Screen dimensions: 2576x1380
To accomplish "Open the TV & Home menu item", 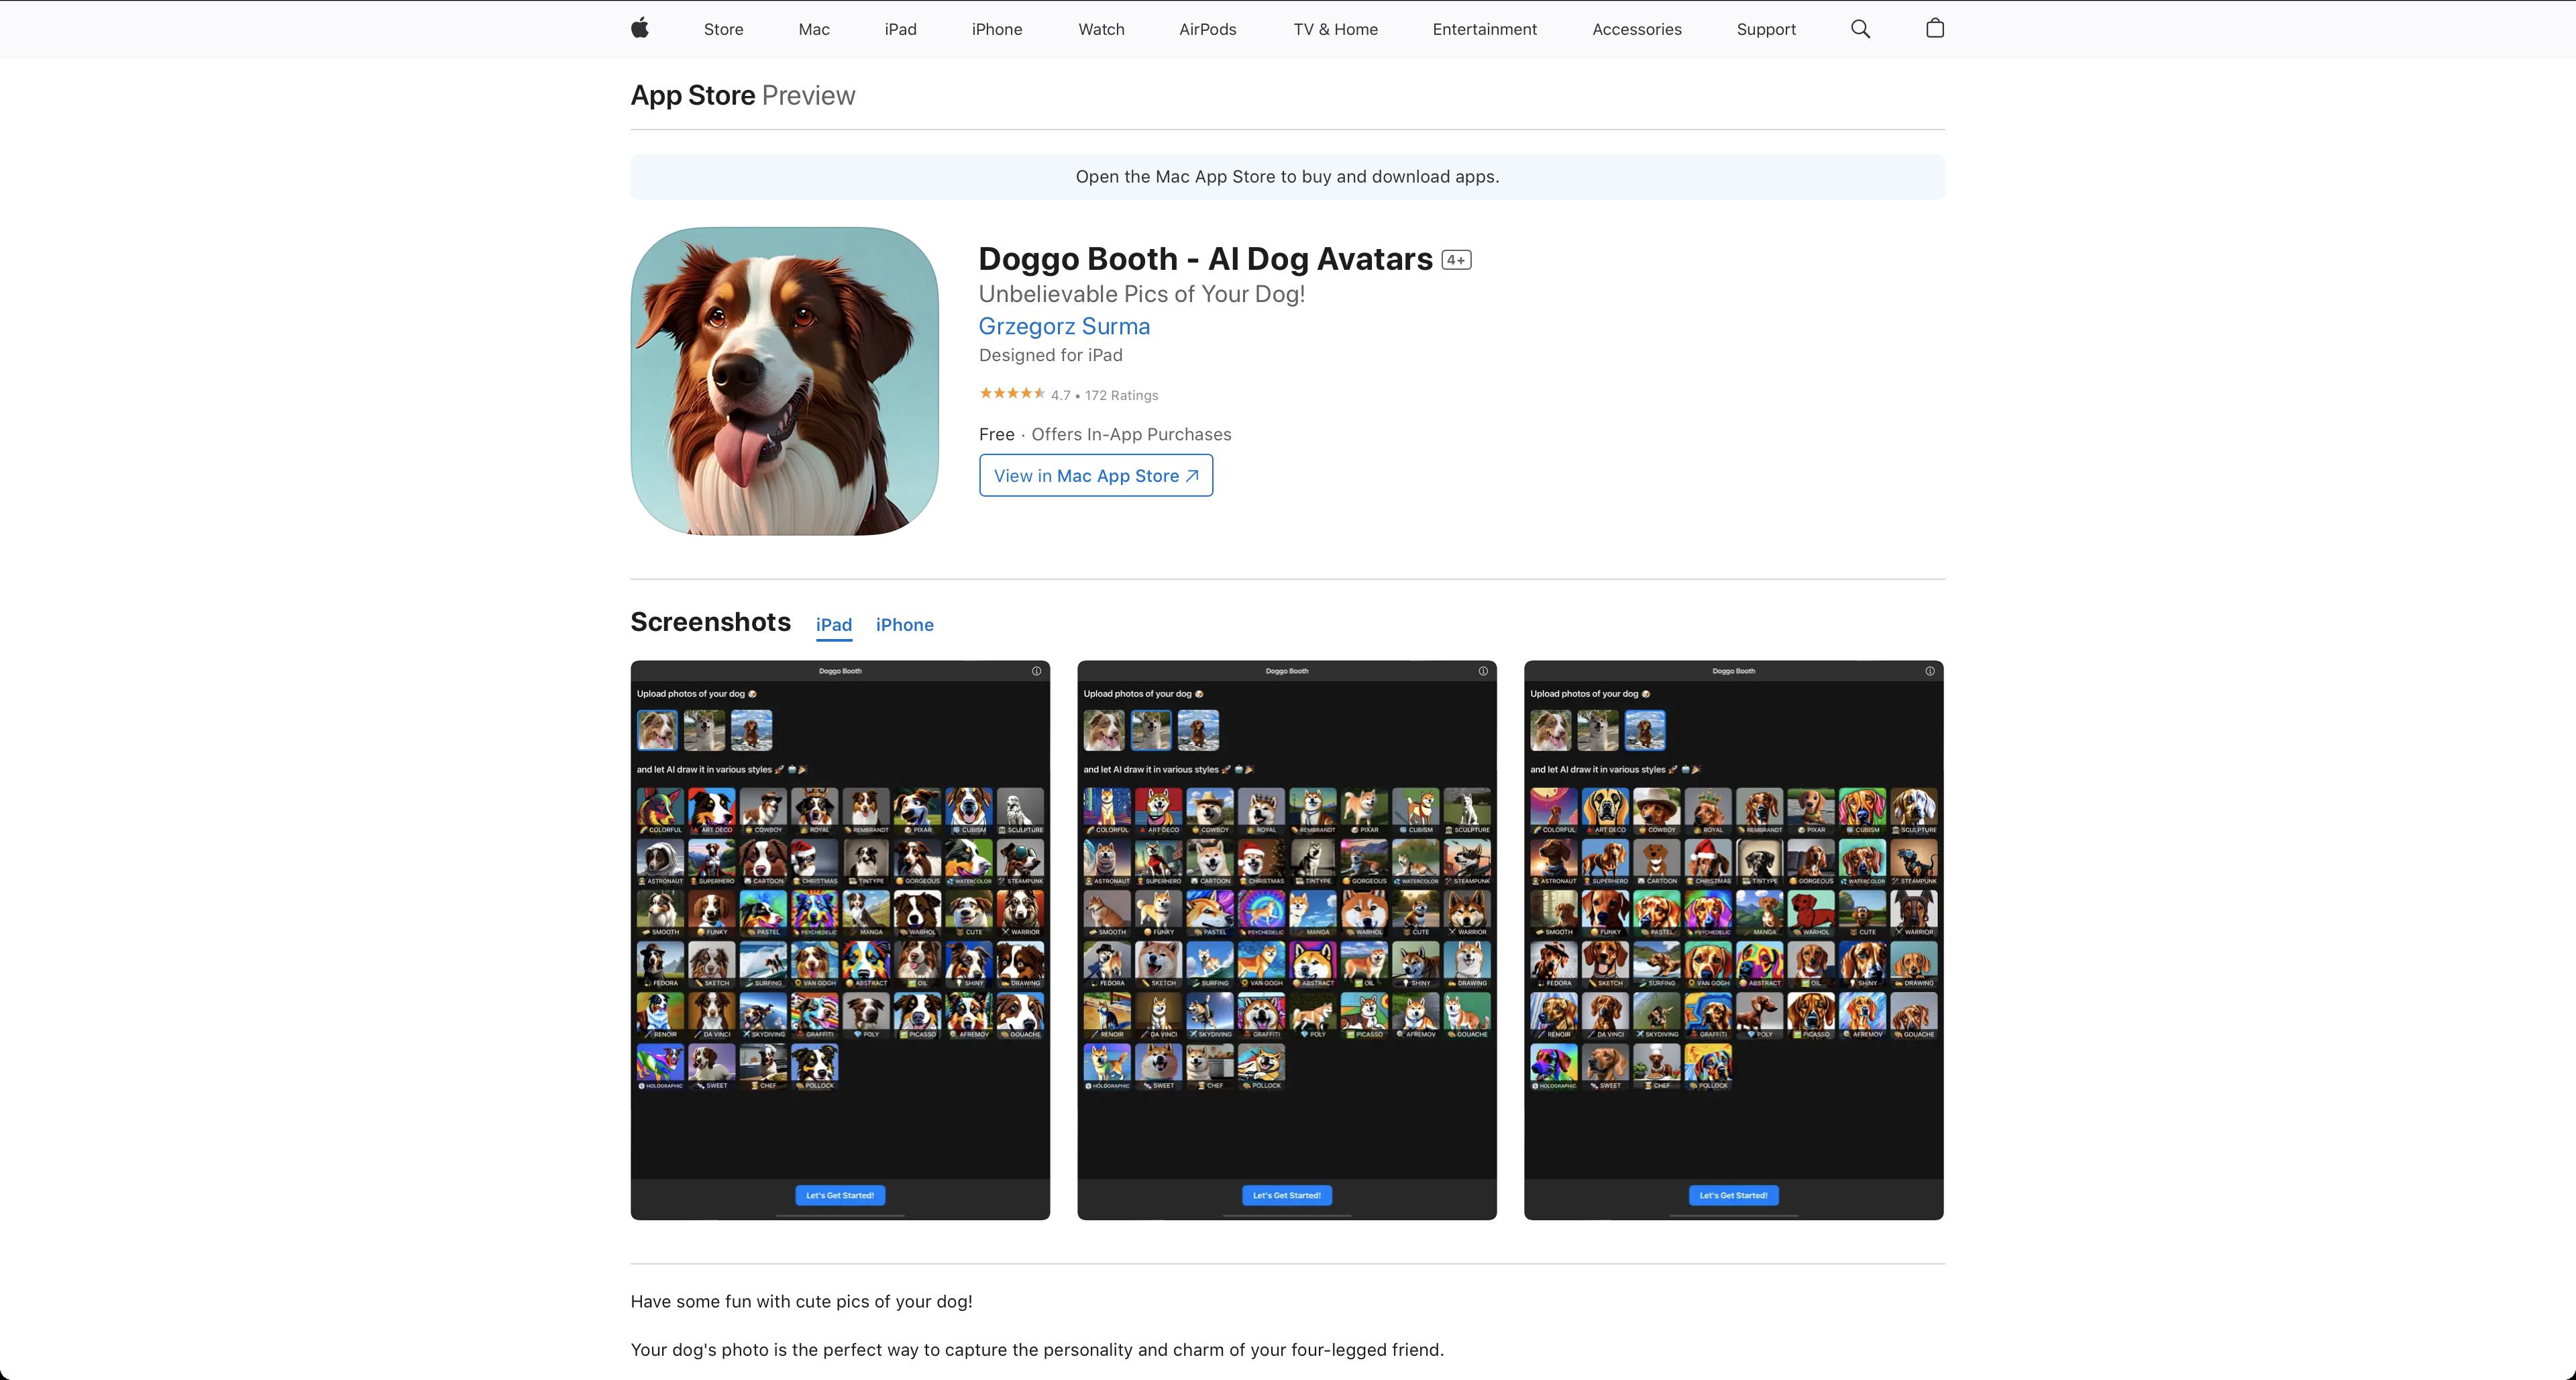I will 1335,29.
